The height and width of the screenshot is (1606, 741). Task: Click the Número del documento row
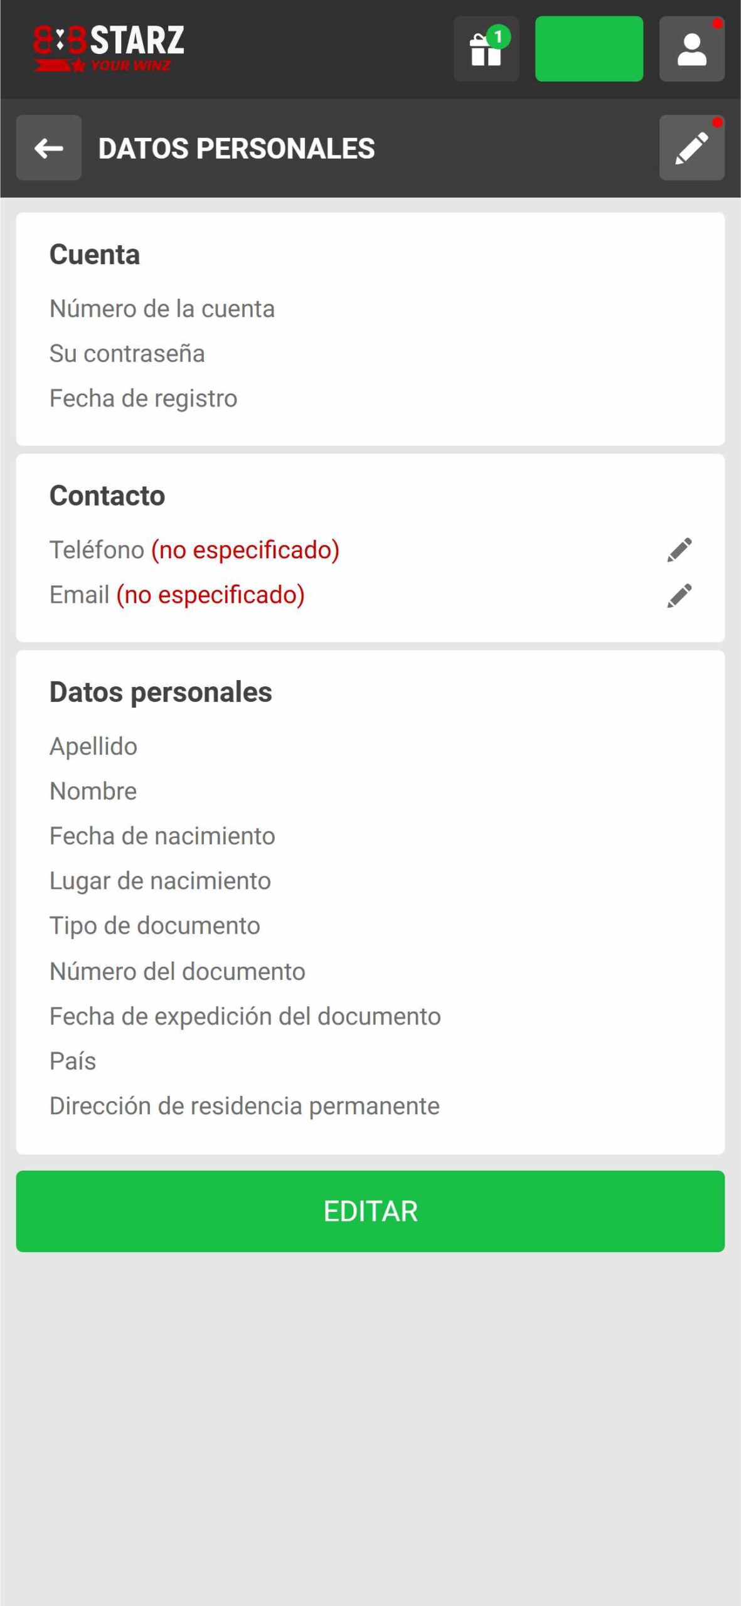[x=178, y=972]
